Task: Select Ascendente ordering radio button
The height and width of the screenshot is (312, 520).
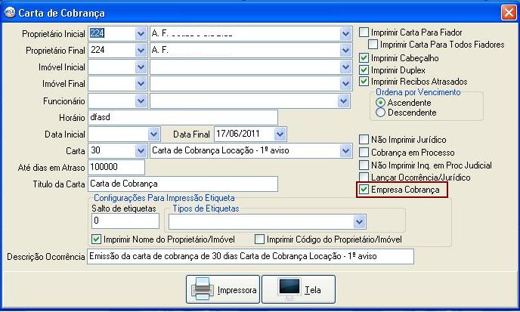Action: pos(380,102)
